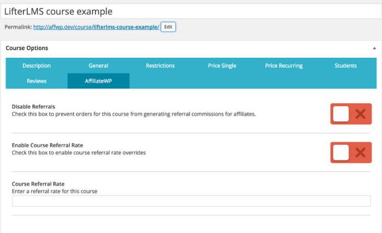Click the Disable Referrals label text
Screen dimensions: 382x233
pos(33,106)
